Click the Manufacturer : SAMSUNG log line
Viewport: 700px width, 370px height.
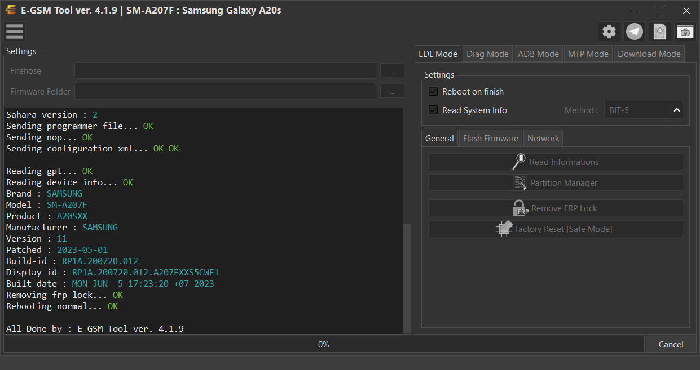pyautogui.click(x=62, y=228)
